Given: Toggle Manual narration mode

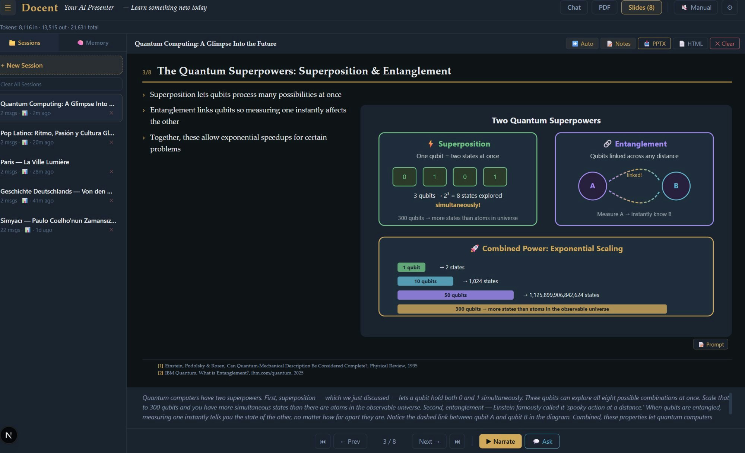Looking at the screenshot, I should click(x=696, y=7).
